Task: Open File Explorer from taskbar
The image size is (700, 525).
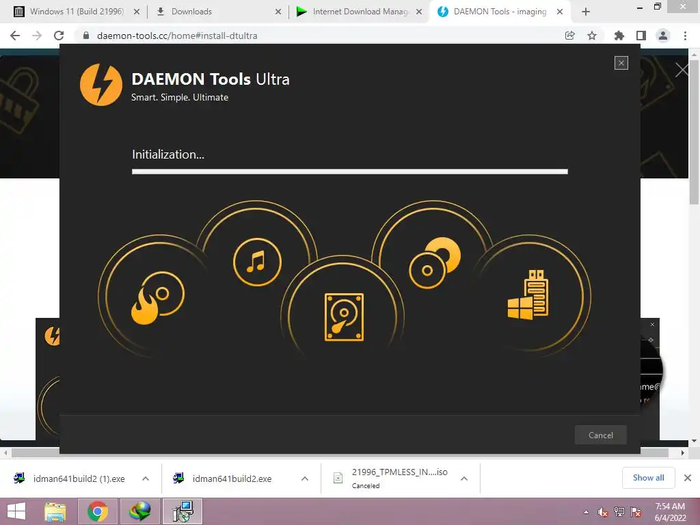Action: point(55,511)
